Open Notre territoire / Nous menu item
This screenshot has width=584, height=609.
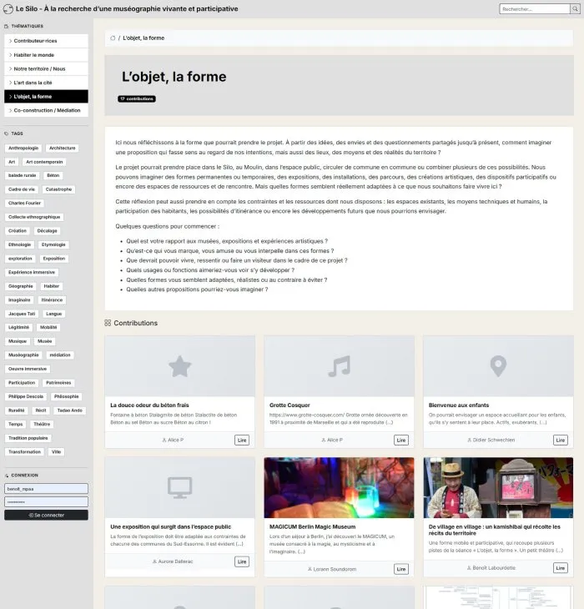click(x=46, y=68)
